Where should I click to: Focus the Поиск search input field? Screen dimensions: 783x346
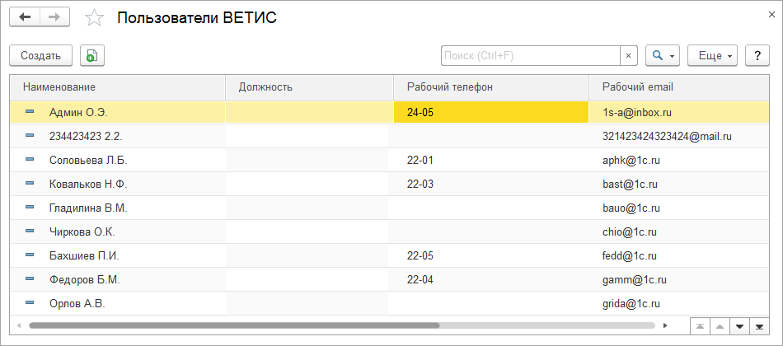click(x=530, y=55)
